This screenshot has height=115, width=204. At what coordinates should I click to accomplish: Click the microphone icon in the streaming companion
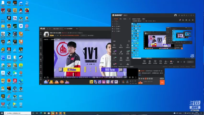point(165,61)
